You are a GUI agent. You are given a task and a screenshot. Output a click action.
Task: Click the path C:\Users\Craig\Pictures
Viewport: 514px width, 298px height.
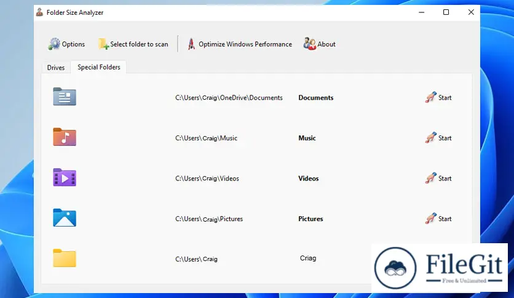[209, 219]
